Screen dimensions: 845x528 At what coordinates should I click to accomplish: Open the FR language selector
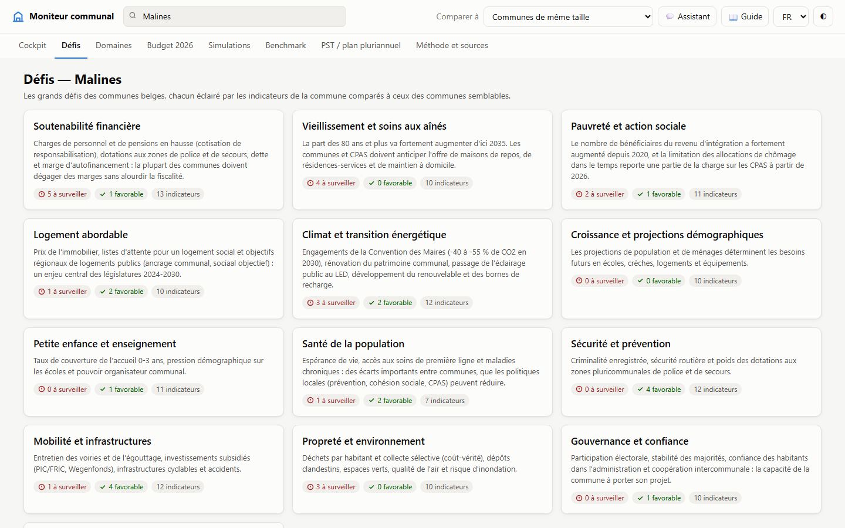click(791, 16)
